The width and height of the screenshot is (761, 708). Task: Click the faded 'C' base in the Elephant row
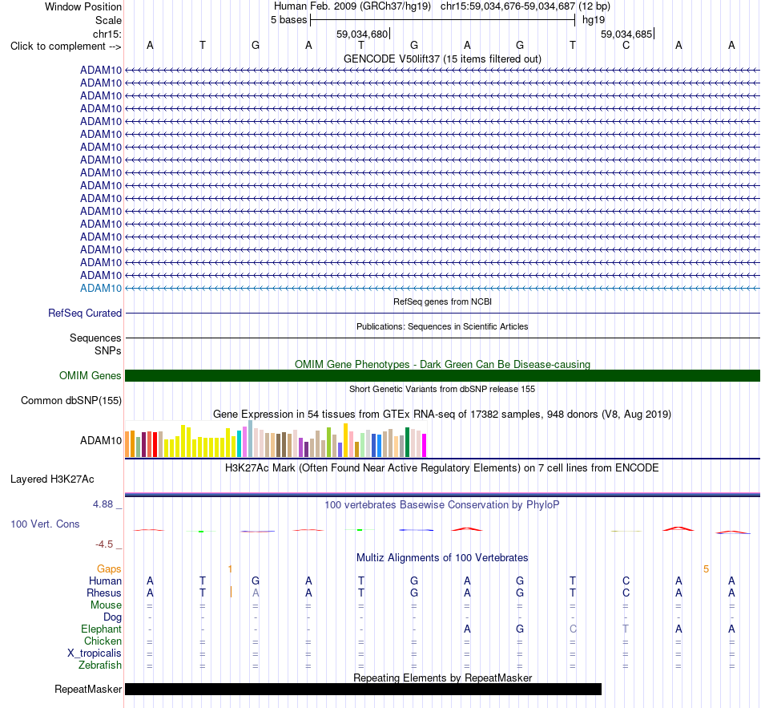pos(574,629)
